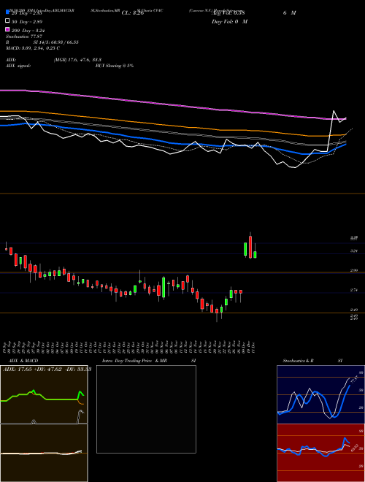
Task: Select the '200 Day - 3.24' legend label
Action: (28, 31)
